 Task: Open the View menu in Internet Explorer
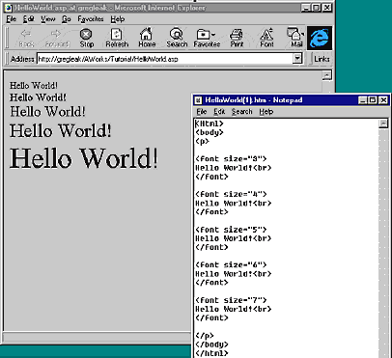(x=48, y=19)
